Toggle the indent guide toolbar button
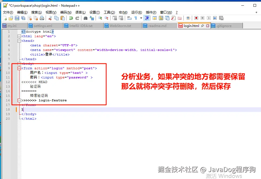The image size is (261, 179). tap(147, 18)
